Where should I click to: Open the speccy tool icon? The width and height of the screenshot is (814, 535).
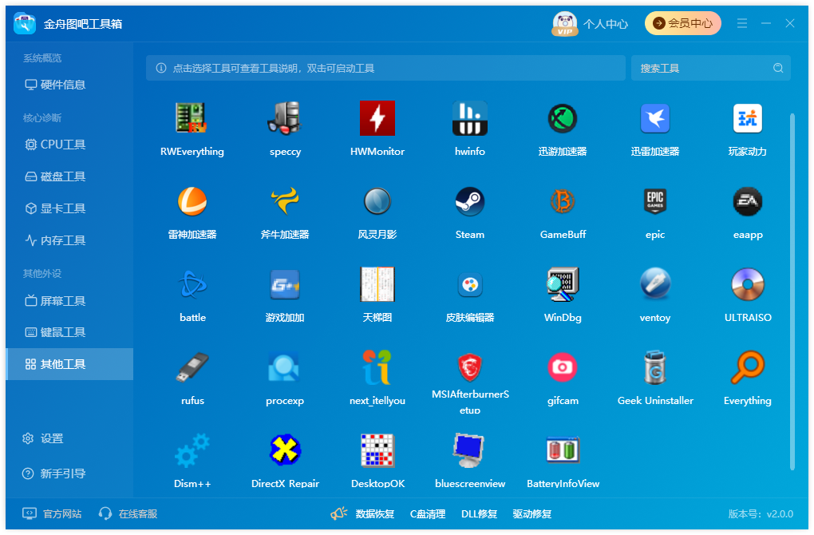(x=284, y=118)
